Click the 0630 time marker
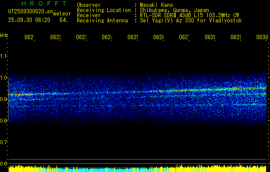 [262, 37]
